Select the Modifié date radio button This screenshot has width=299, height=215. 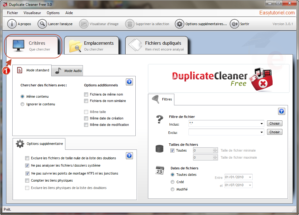coord(173,189)
